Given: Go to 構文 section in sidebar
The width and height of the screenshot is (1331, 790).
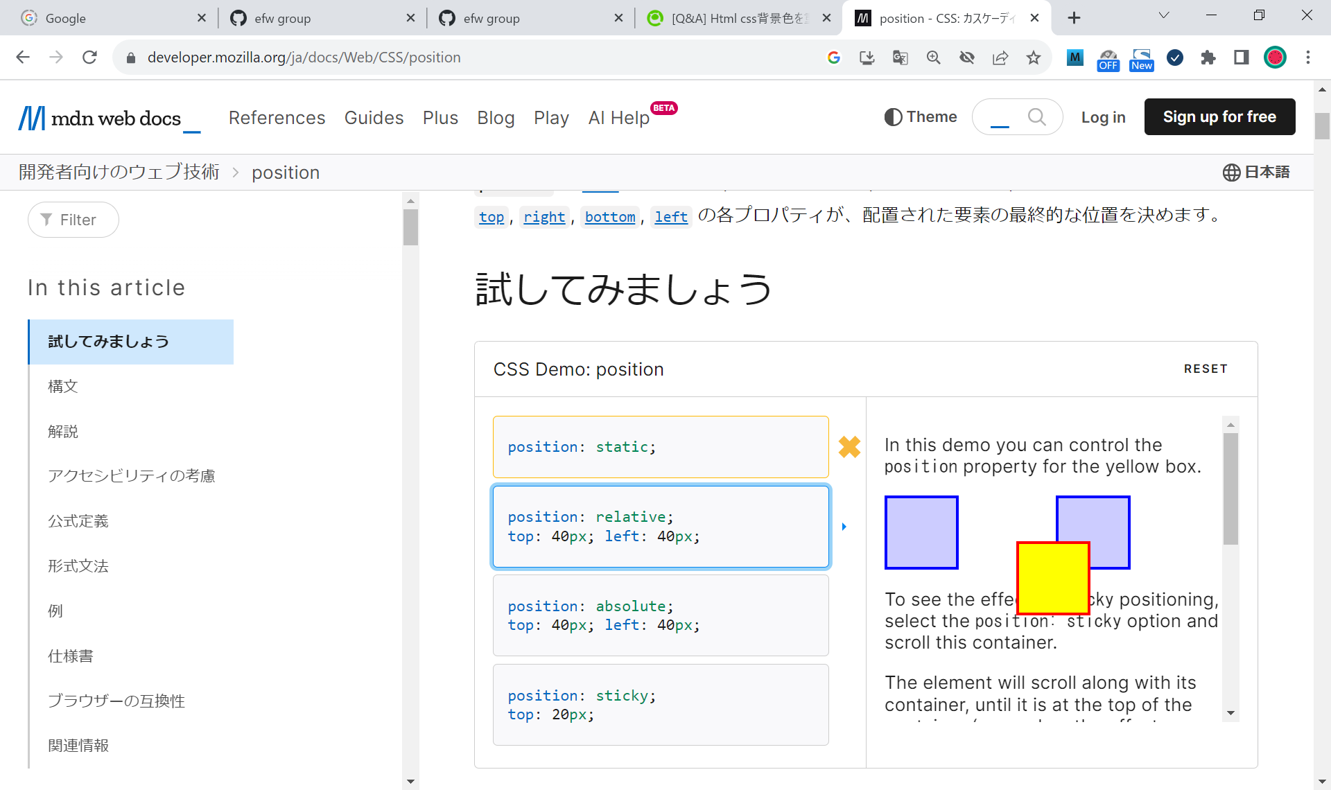Looking at the screenshot, I should click(x=63, y=386).
